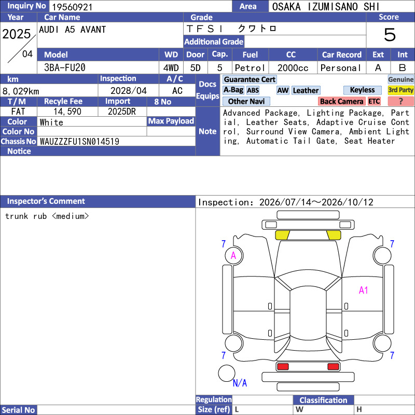Click the magenta A mark on wheel
Image resolution: width=415 pixels, height=415 pixels.
tap(233, 256)
